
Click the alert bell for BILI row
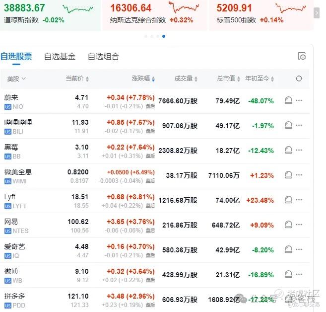tap(288, 125)
